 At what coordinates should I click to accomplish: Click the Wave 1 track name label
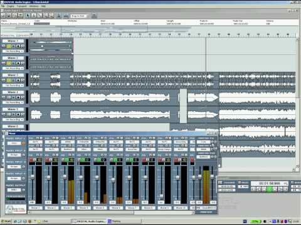(x=13, y=41)
